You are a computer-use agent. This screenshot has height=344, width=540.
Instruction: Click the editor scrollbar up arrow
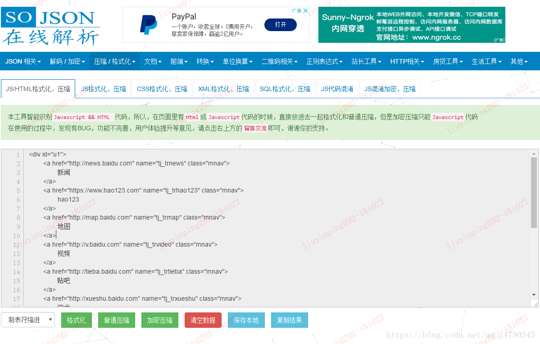534,154
